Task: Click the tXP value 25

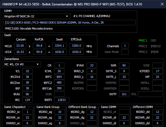Action: 158,77
